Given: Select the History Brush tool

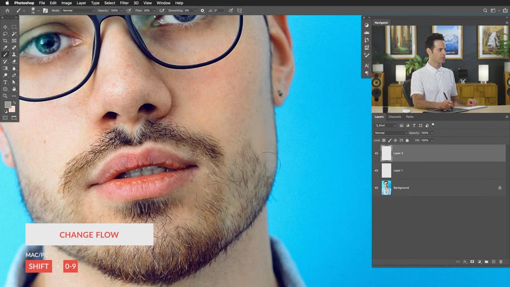Looking at the screenshot, I should [x=6, y=62].
